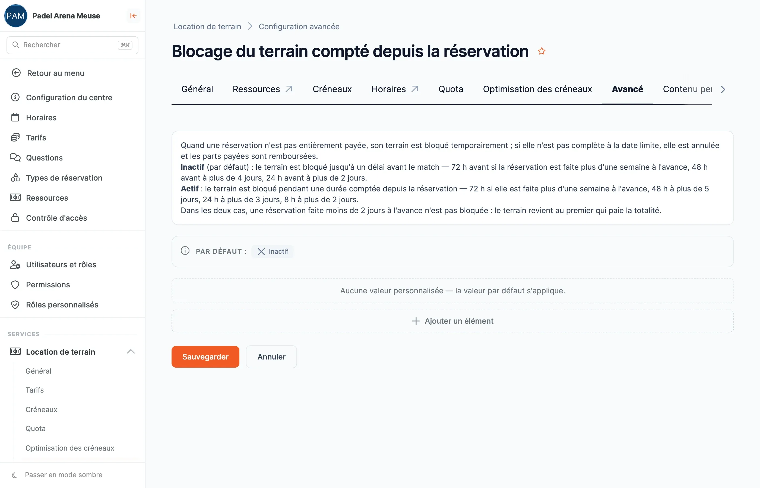Go to Configuration avancée breadcrumb
This screenshot has height=488, width=760.
tap(299, 27)
